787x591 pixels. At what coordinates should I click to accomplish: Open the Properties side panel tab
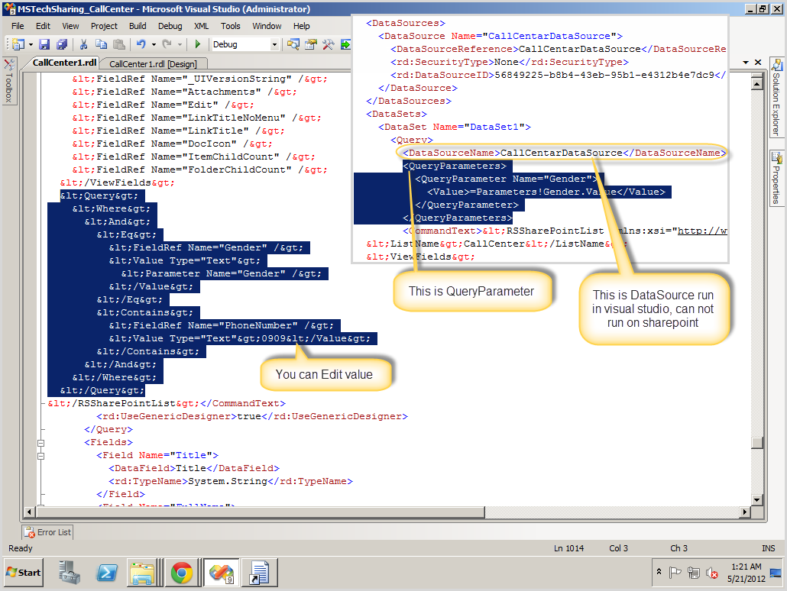(779, 176)
